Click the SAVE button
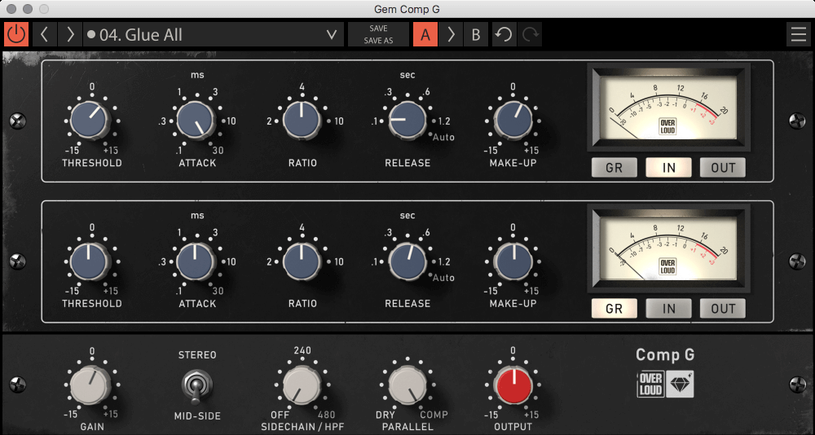 point(378,29)
